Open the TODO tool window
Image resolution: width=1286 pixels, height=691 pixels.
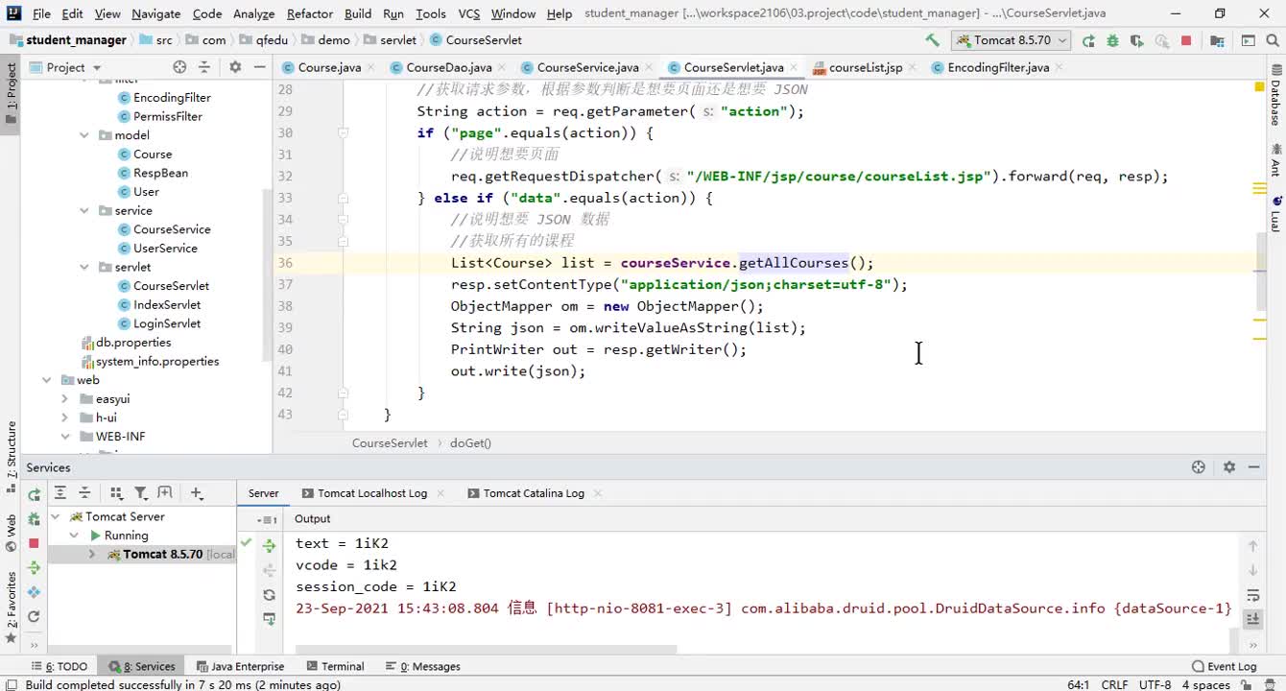tap(60, 666)
